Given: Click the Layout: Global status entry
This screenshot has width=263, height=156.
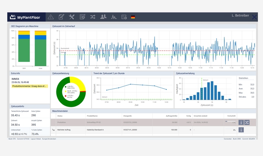Looking at the screenshot, I should tap(36, 139).
